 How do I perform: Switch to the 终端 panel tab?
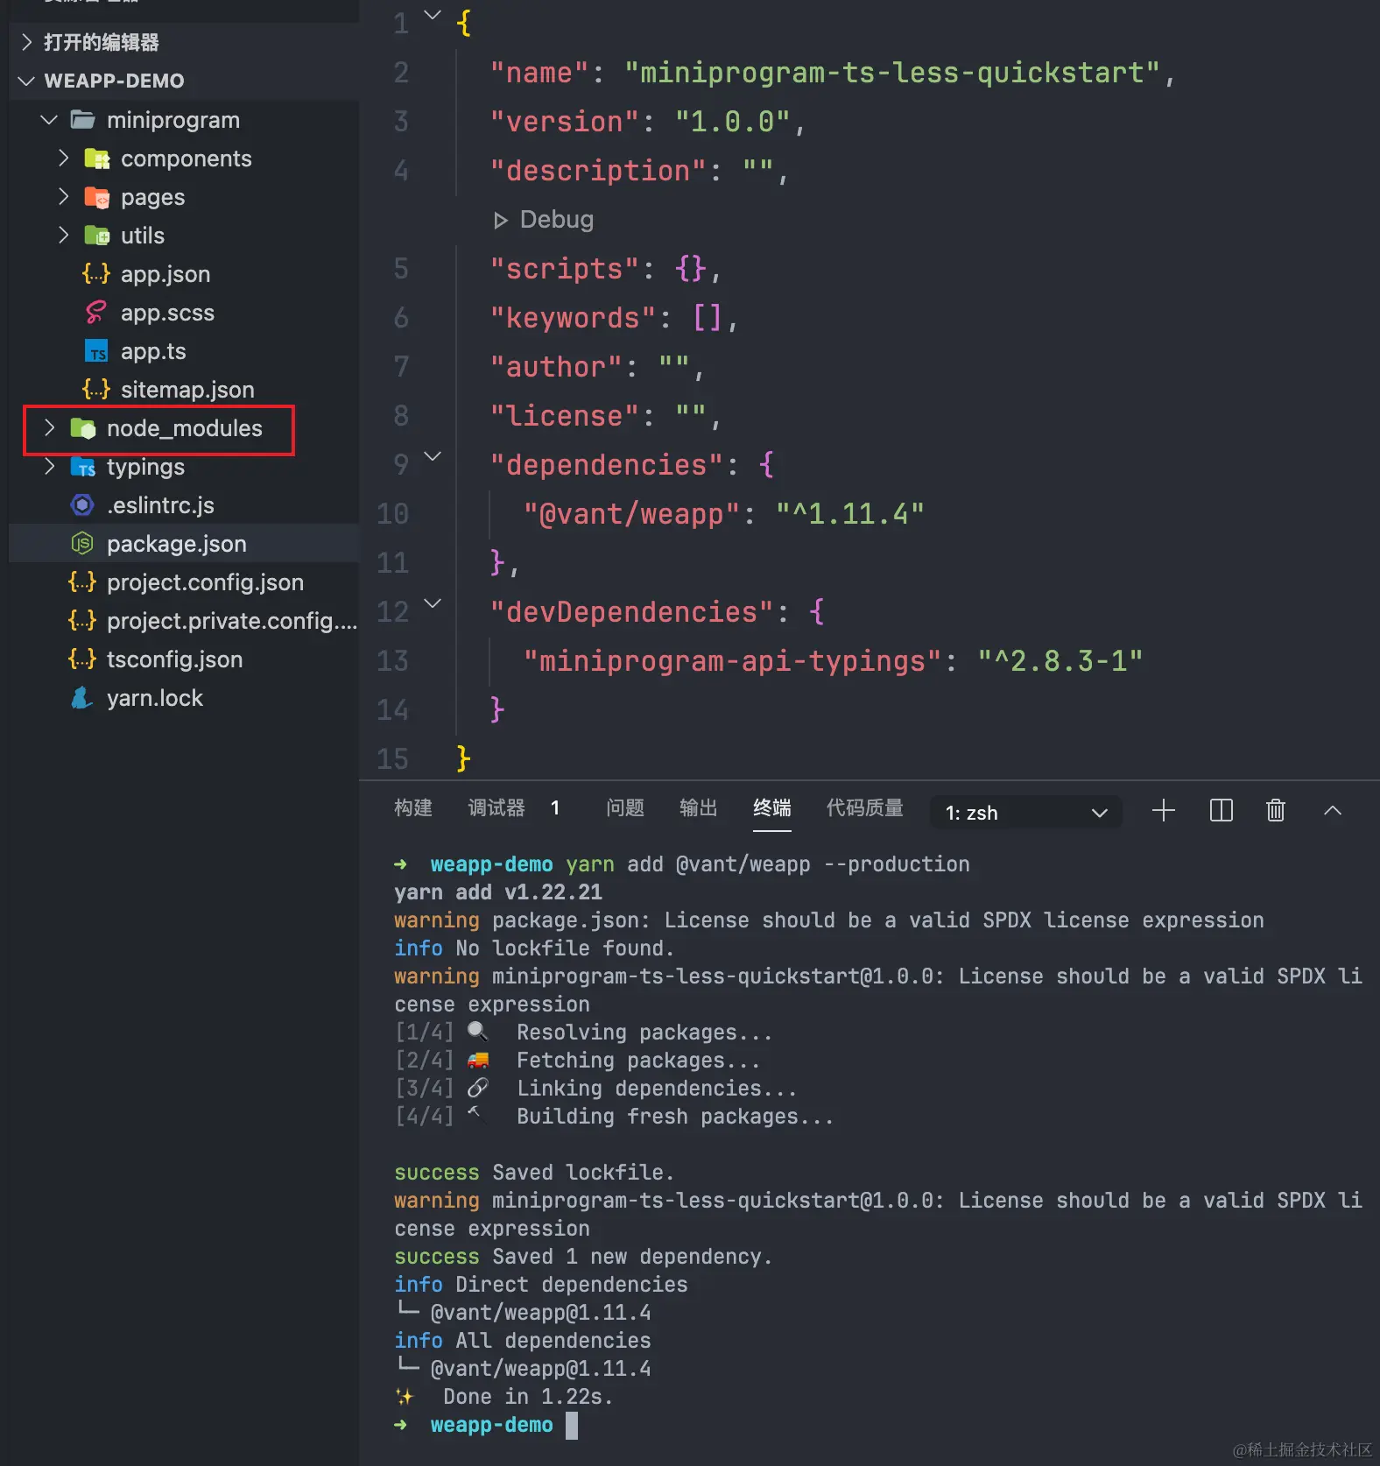(x=772, y=807)
